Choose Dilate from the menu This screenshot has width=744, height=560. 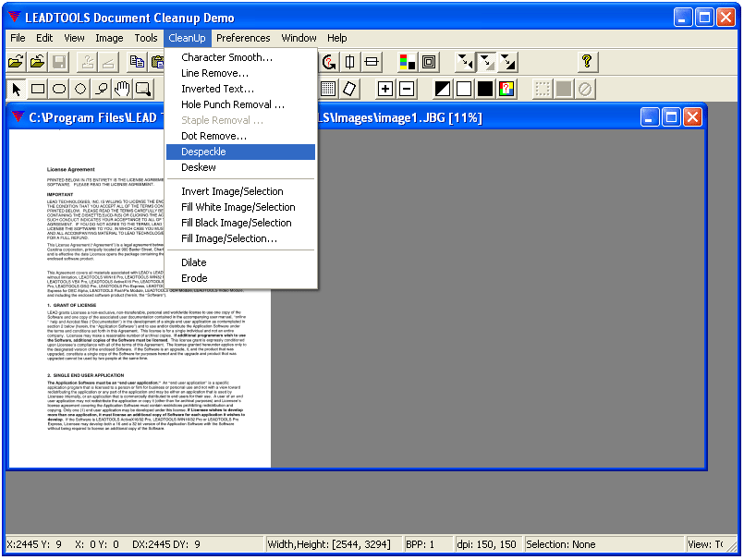point(240,262)
